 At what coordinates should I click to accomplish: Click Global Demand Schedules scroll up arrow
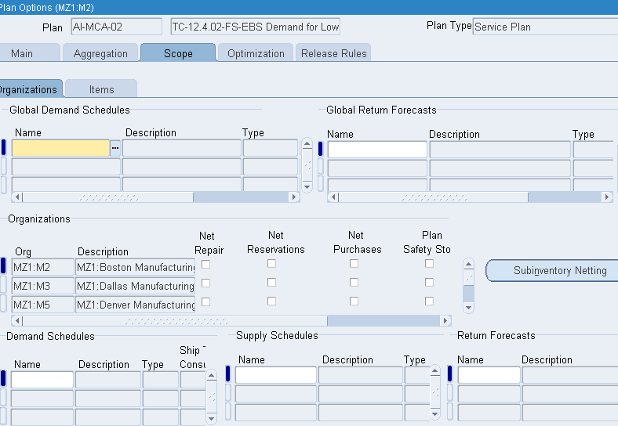tap(307, 143)
